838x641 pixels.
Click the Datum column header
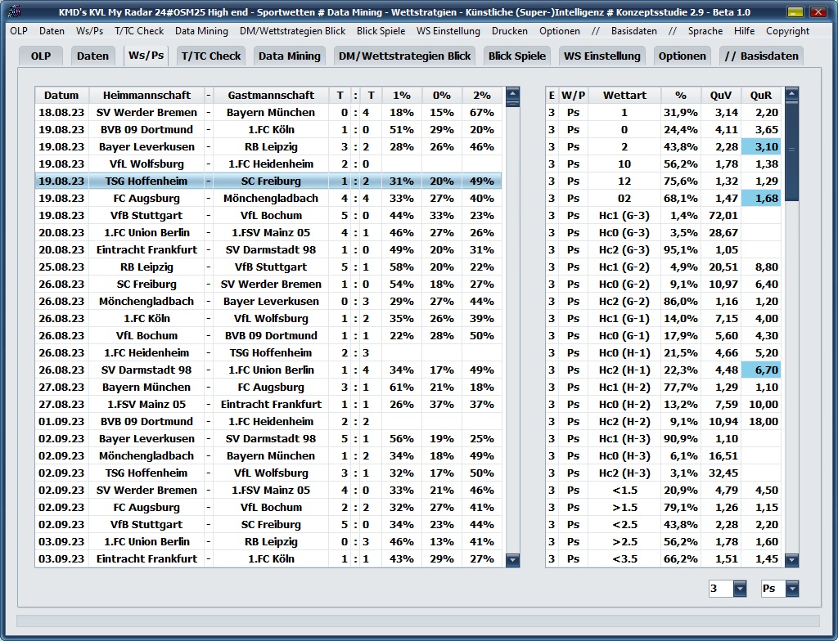point(61,96)
